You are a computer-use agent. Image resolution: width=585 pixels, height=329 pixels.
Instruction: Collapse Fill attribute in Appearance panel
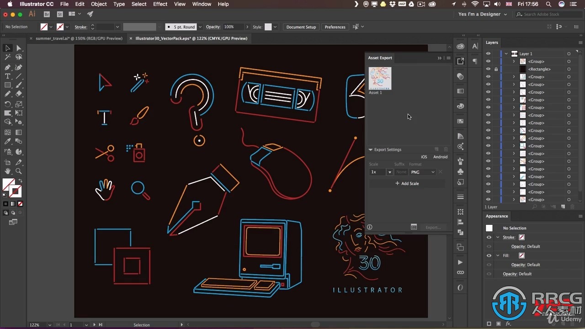click(x=498, y=255)
